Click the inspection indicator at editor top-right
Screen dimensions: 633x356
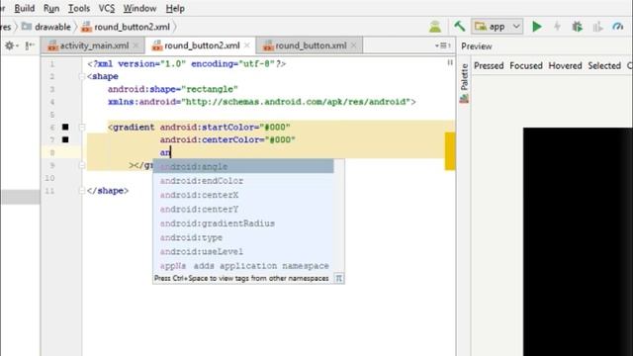(x=450, y=62)
